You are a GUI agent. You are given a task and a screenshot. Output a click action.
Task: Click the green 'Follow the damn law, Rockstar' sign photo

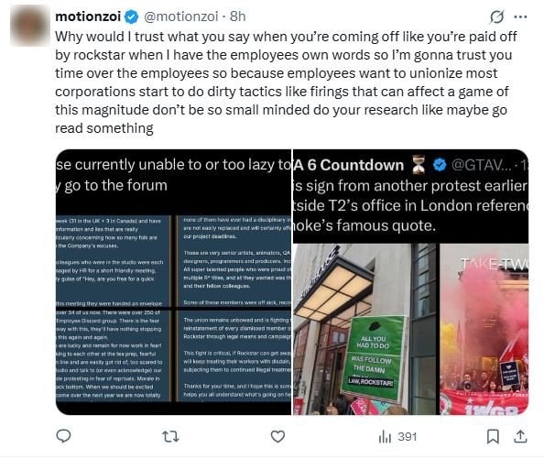click(x=364, y=329)
